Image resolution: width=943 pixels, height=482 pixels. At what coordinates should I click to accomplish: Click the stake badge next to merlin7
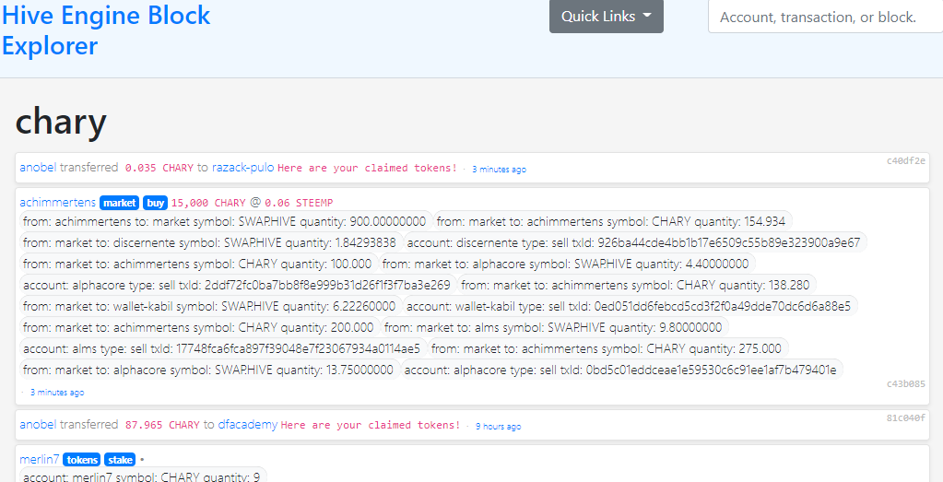click(x=120, y=460)
